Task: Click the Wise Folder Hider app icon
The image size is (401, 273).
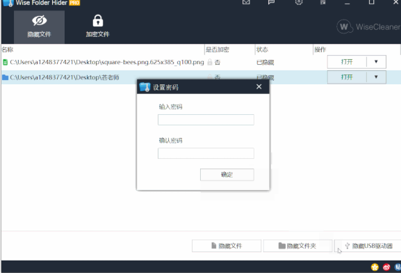Action: point(8,3)
